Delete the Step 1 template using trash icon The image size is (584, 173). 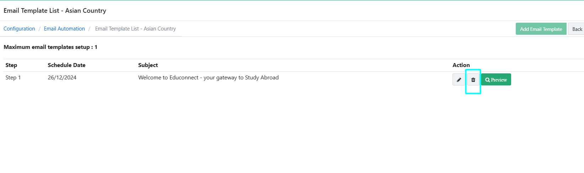coord(473,80)
